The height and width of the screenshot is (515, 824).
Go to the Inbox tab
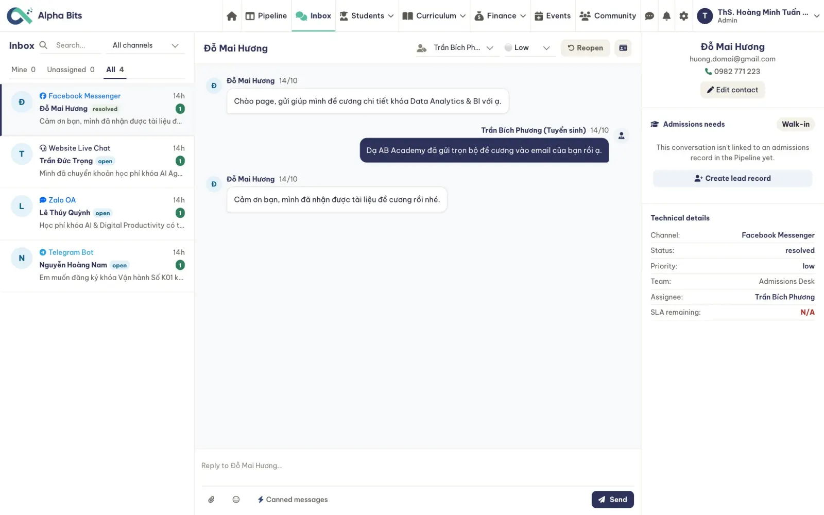313,16
